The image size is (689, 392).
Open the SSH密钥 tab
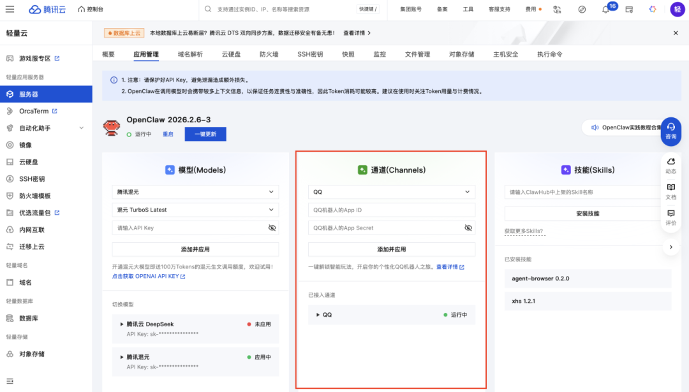coord(310,54)
